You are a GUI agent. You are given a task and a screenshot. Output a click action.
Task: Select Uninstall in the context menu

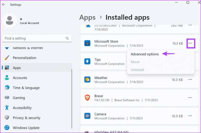click(137, 70)
